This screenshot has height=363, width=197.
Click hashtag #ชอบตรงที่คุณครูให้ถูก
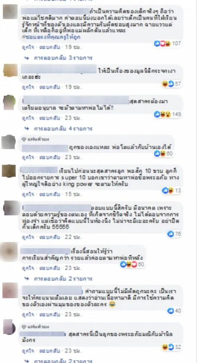tap(52, 37)
